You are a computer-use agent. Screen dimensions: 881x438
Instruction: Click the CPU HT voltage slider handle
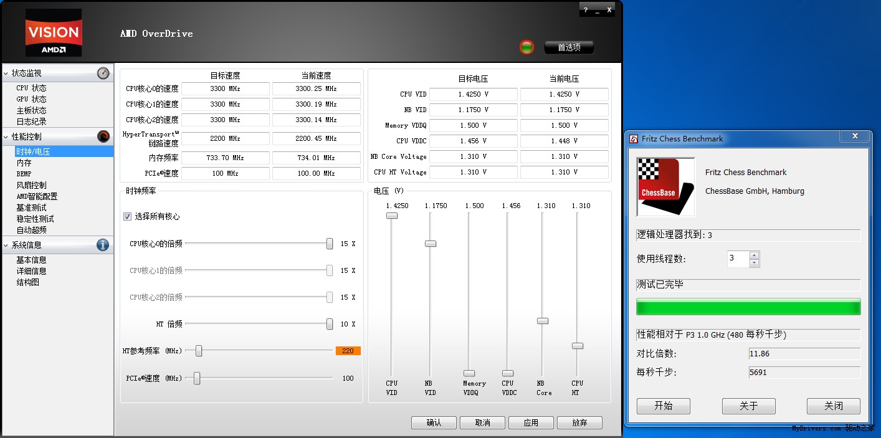578,346
